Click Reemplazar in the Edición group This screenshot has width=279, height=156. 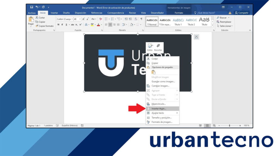click(225, 22)
